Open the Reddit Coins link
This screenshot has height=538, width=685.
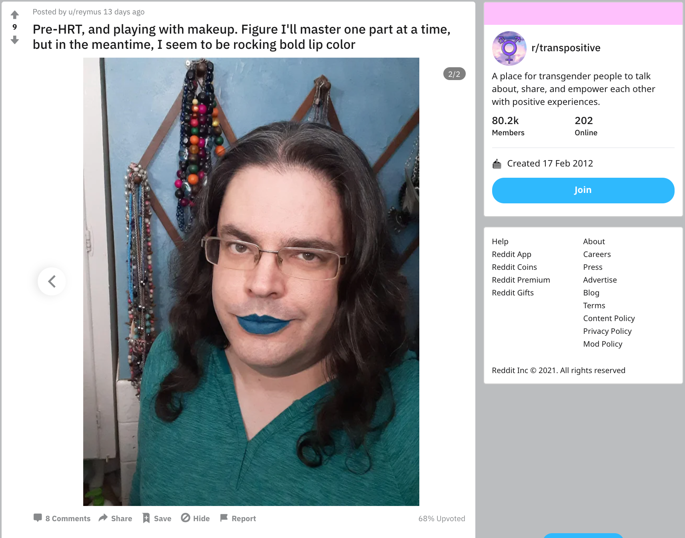pos(514,267)
